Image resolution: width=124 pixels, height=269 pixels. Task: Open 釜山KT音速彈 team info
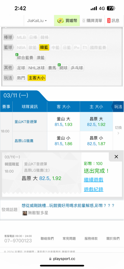pos(26,122)
